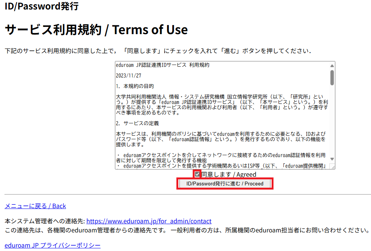Click the terms textarea scrollbar thumb
Image resolution: width=371 pixels, height=251 pixels.
[x=332, y=78]
